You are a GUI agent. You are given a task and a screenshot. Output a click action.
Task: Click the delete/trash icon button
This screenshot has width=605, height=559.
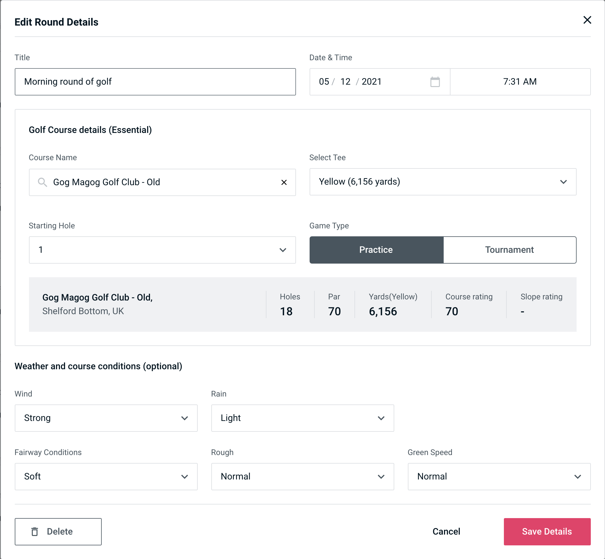[x=35, y=532]
